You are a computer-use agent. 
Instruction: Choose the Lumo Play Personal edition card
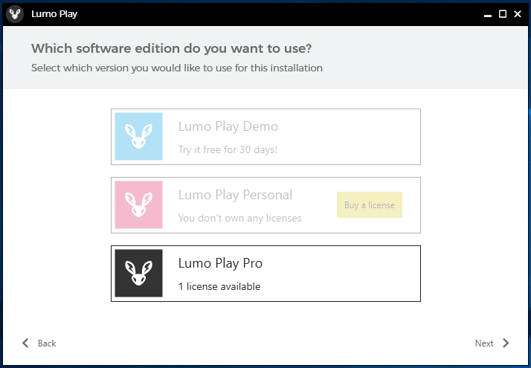pos(265,205)
